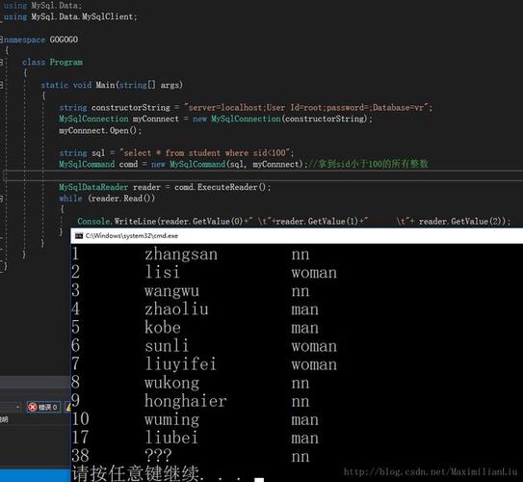Click the green Chinese comment after MySqlCommand

click(x=368, y=164)
